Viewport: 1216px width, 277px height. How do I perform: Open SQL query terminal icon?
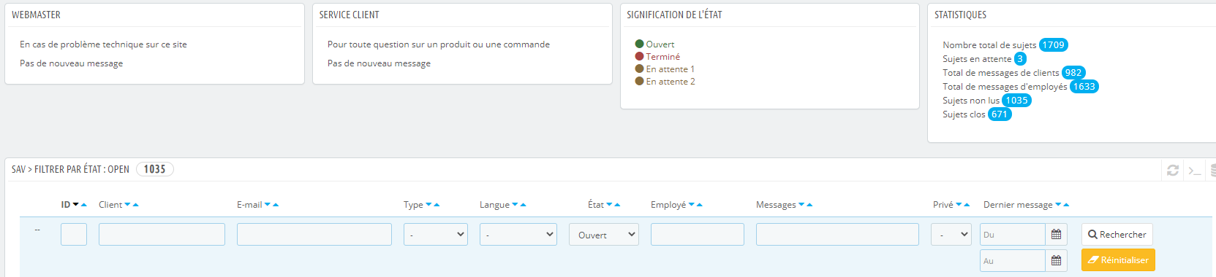pyautogui.click(x=1195, y=170)
